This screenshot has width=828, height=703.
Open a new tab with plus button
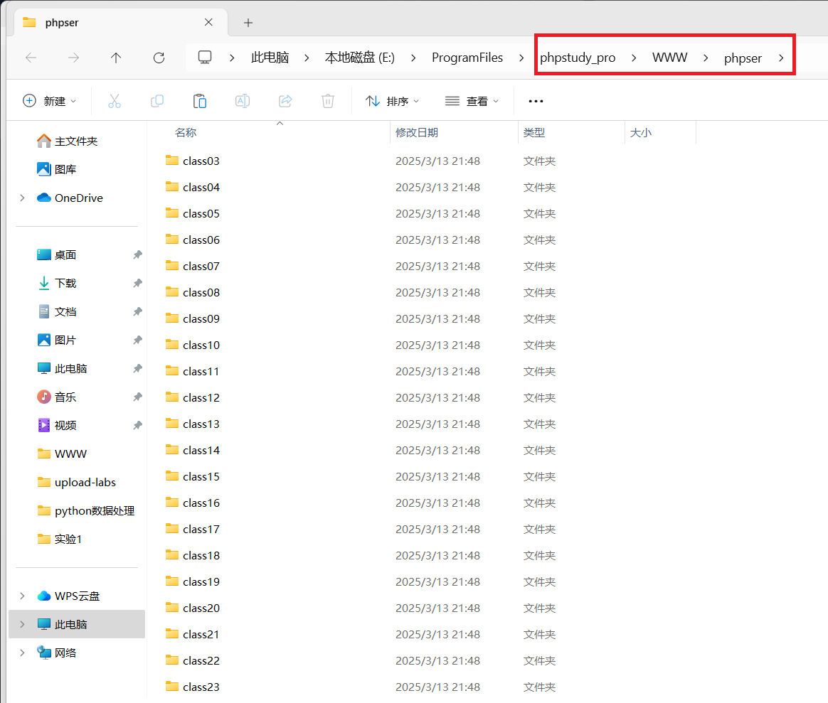tap(248, 23)
